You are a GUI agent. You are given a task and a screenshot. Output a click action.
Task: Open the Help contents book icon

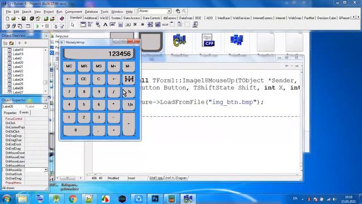pyautogui.click(x=62, y=19)
